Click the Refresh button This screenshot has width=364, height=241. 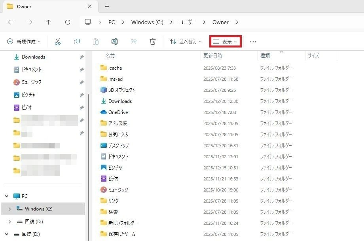pyautogui.click(x=68, y=22)
